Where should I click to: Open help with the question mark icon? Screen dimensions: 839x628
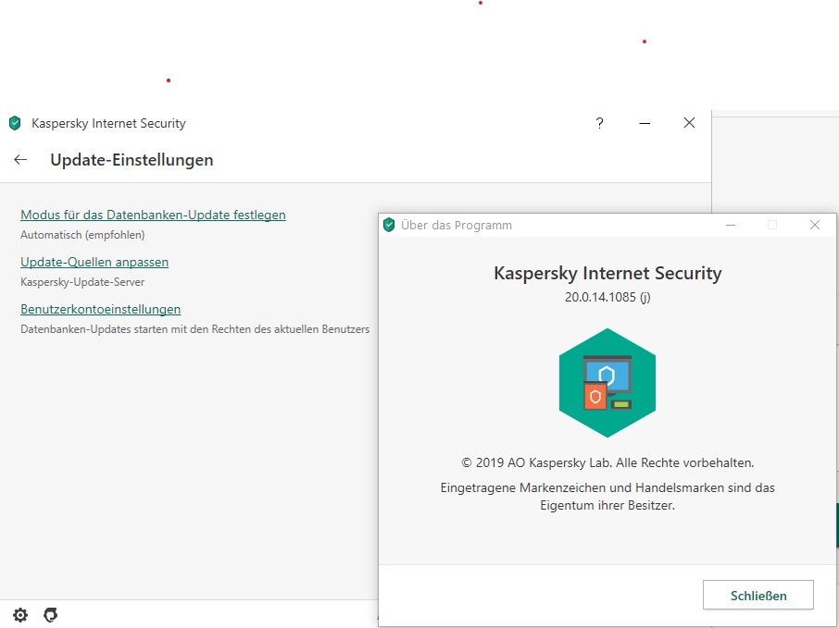tap(599, 123)
